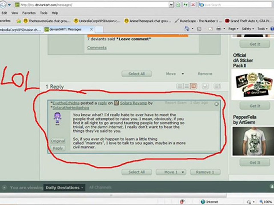Switch to UmbrellaCorpVIPSDivision chat tab
Viewport: 274px width, 205px height.
21,30
